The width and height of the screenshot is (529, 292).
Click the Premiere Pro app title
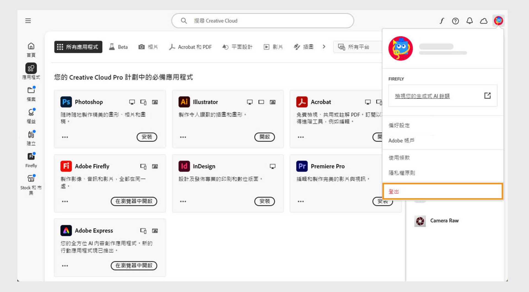pos(328,167)
